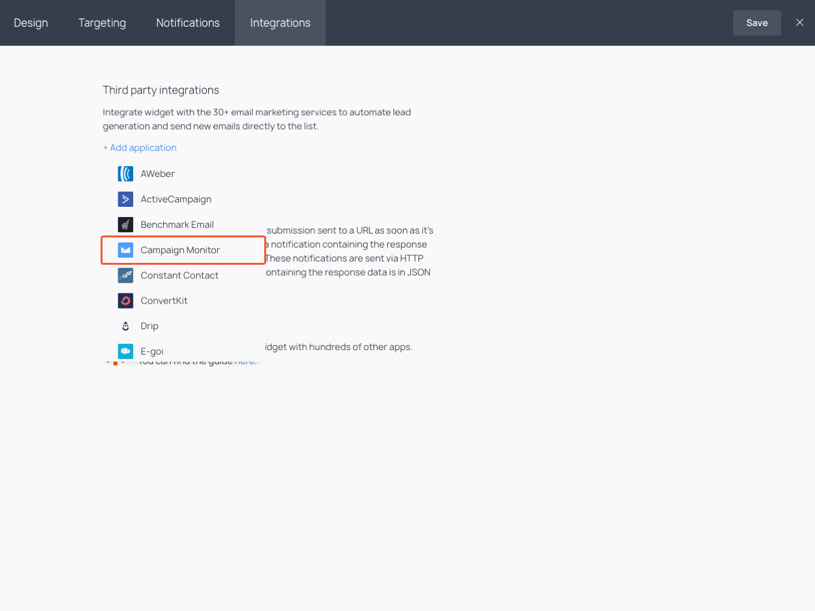815x611 pixels.
Task: Pick the Campaign Monitor list entry
Action: click(x=180, y=250)
